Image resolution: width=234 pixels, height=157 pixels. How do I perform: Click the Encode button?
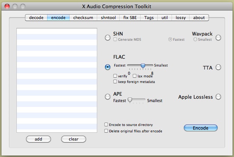(x=200, y=128)
